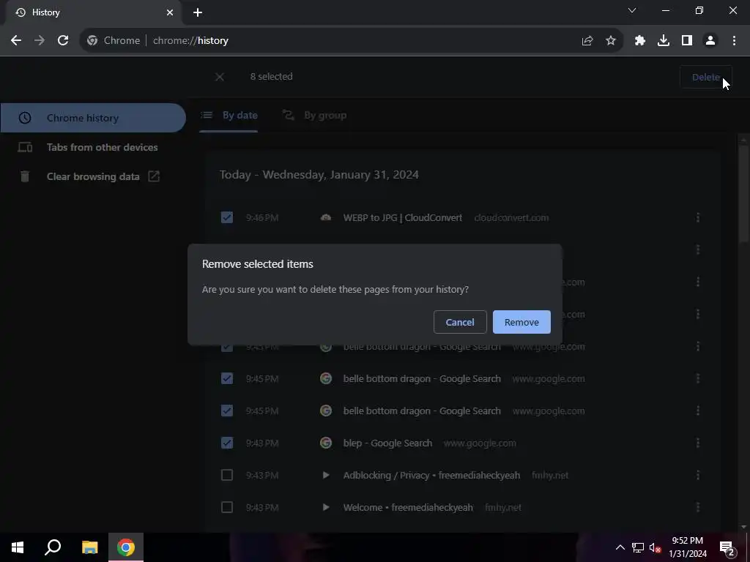Check the Welcome freemediaheckyeah entry

click(227, 507)
